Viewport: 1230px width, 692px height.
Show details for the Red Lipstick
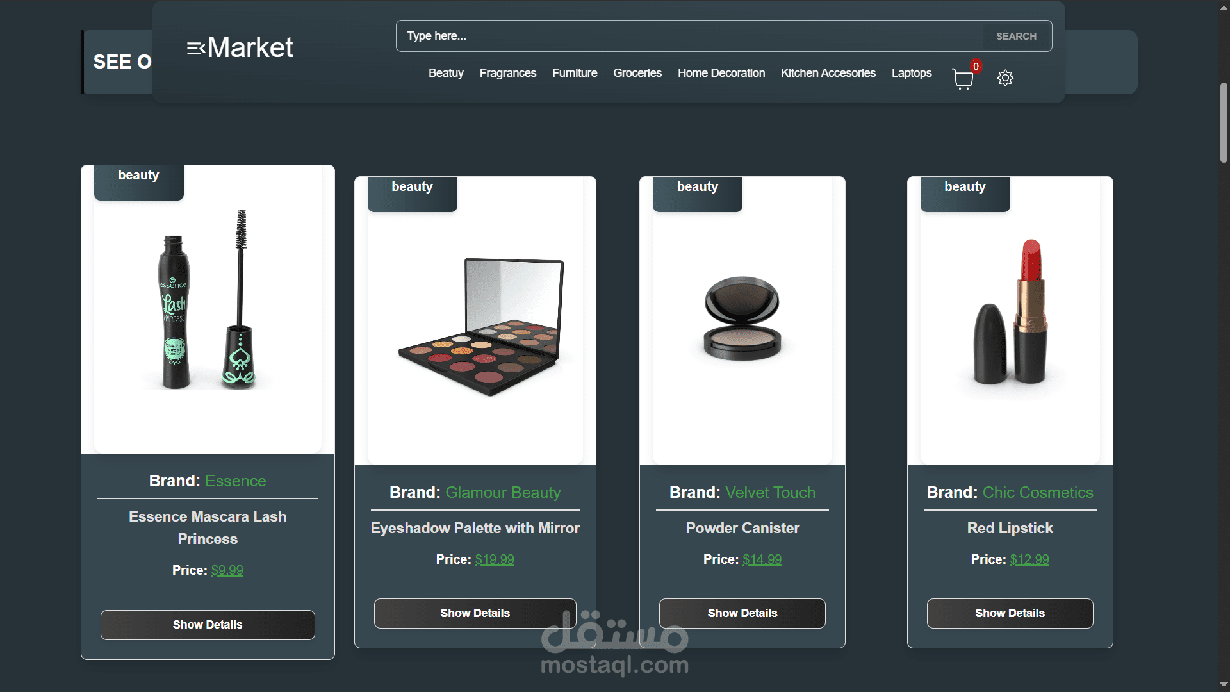tap(1010, 613)
